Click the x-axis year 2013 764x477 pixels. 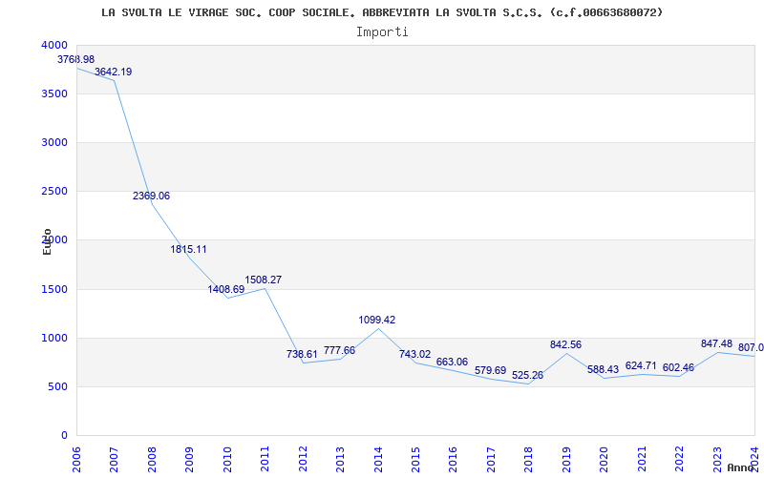point(340,459)
